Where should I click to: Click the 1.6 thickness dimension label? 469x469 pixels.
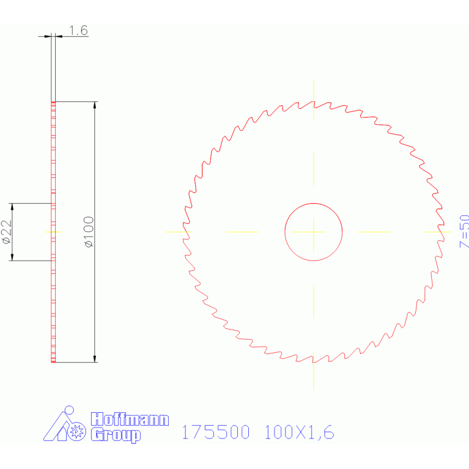point(78,31)
